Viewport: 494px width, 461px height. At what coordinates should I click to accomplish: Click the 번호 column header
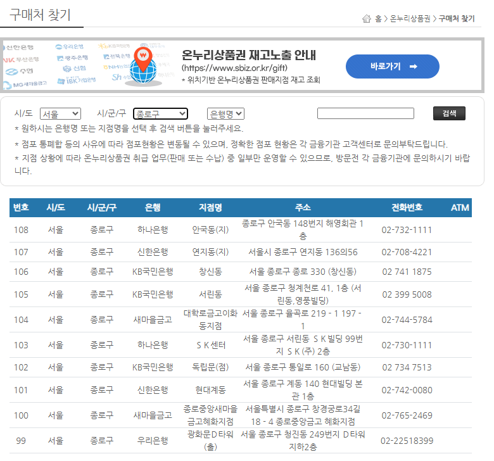[x=21, y=208]
